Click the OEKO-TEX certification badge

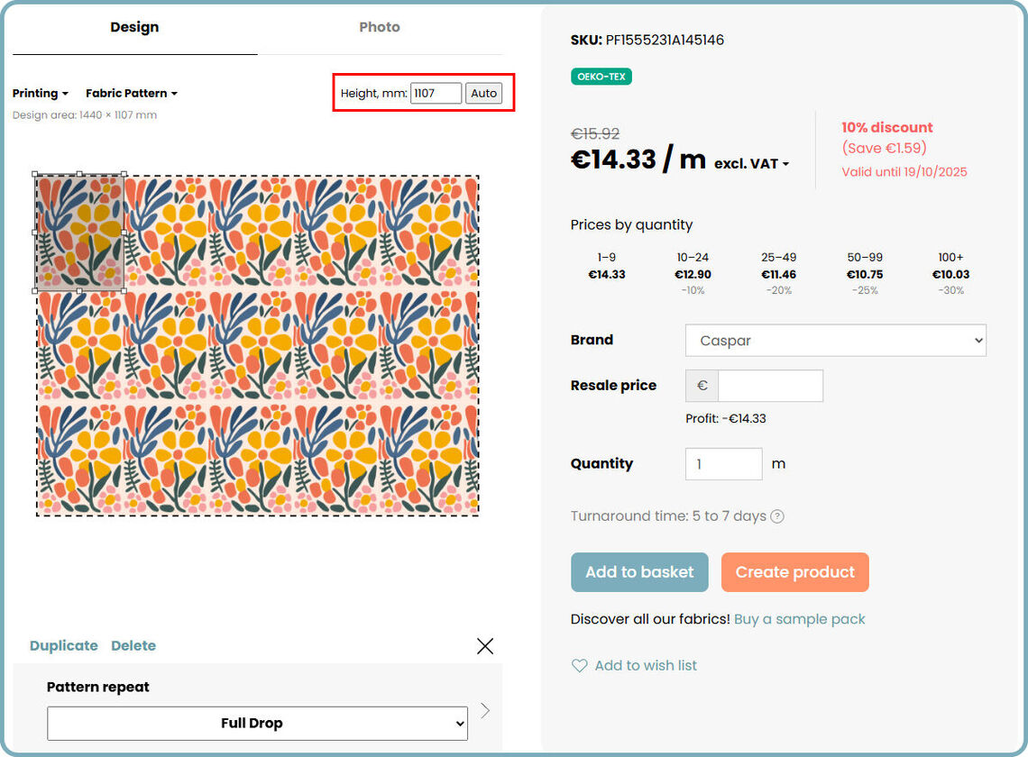(x=601, y=77)
